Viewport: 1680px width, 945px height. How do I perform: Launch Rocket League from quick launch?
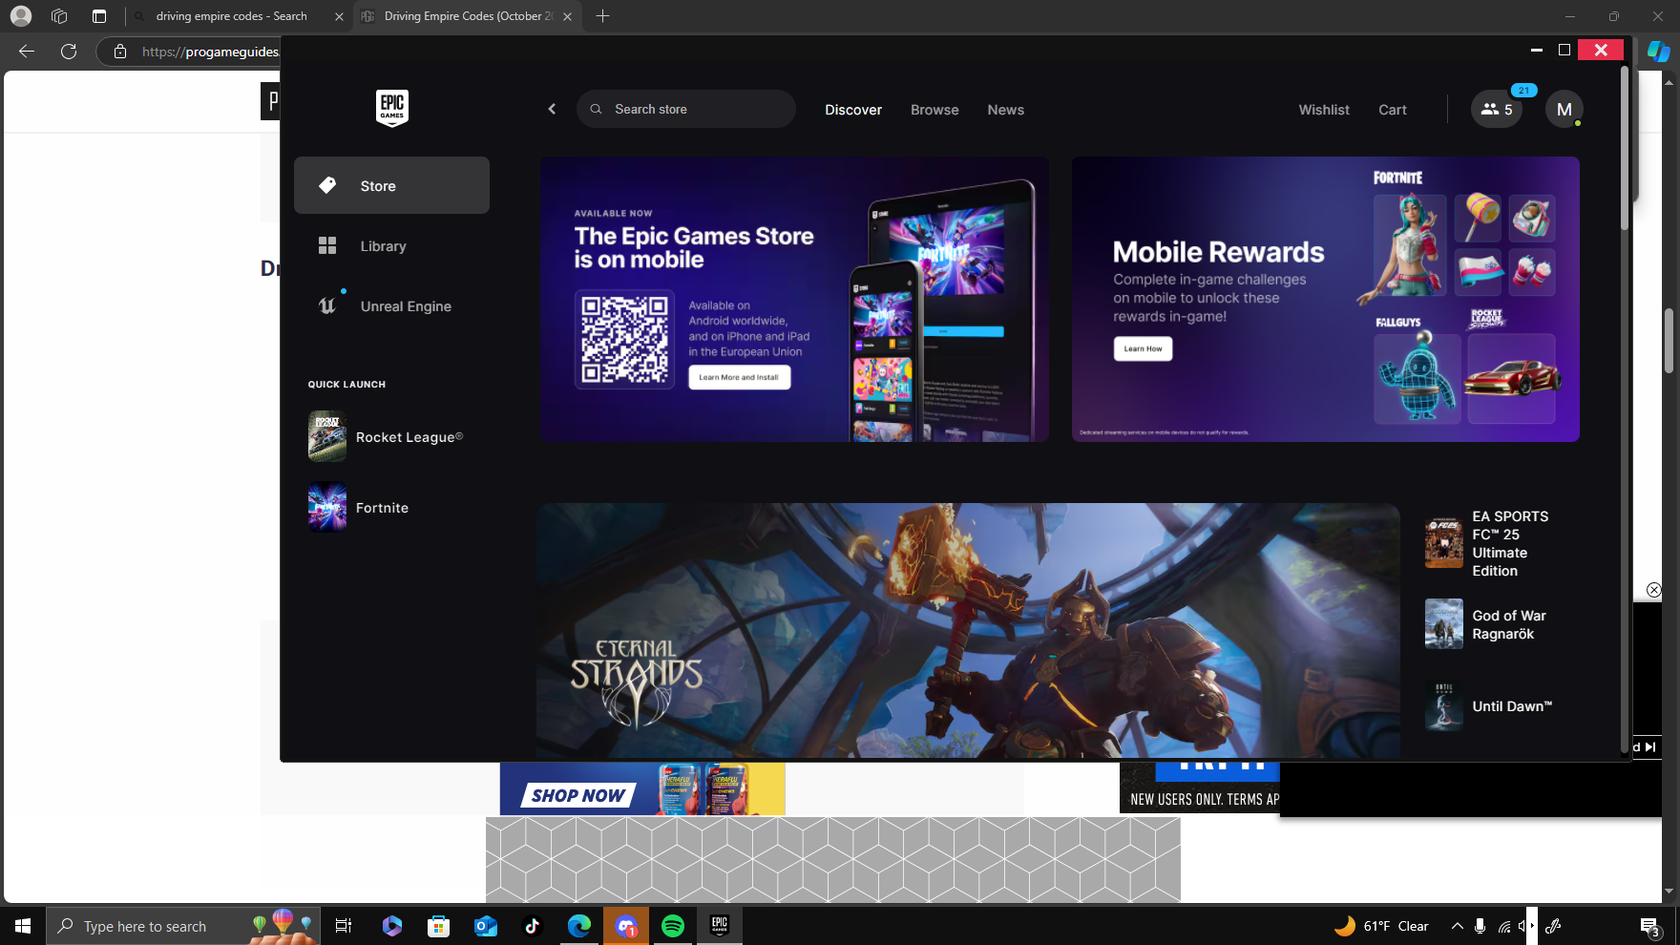point(391,436)
